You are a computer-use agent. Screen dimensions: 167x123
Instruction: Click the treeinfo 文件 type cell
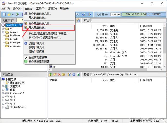[x=118, y=56]
